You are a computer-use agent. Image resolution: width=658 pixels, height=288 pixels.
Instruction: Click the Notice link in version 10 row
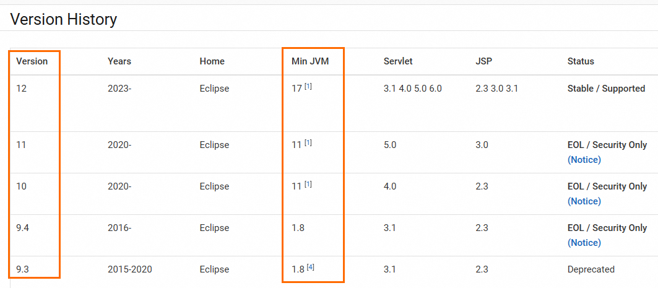click(584, 201)
